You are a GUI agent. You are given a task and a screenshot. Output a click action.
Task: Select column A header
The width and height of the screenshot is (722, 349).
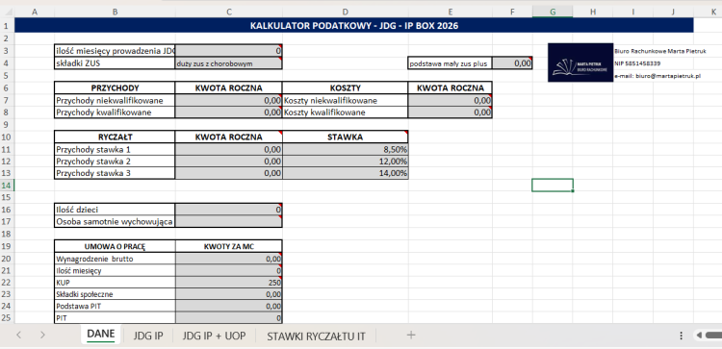34,12
